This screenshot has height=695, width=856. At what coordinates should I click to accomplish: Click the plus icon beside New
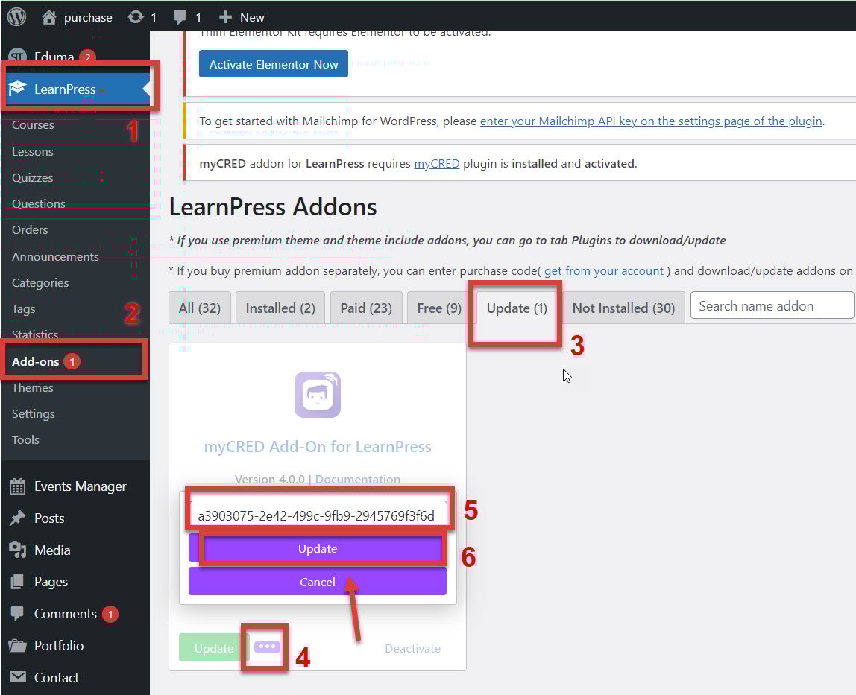click(225, 17)
